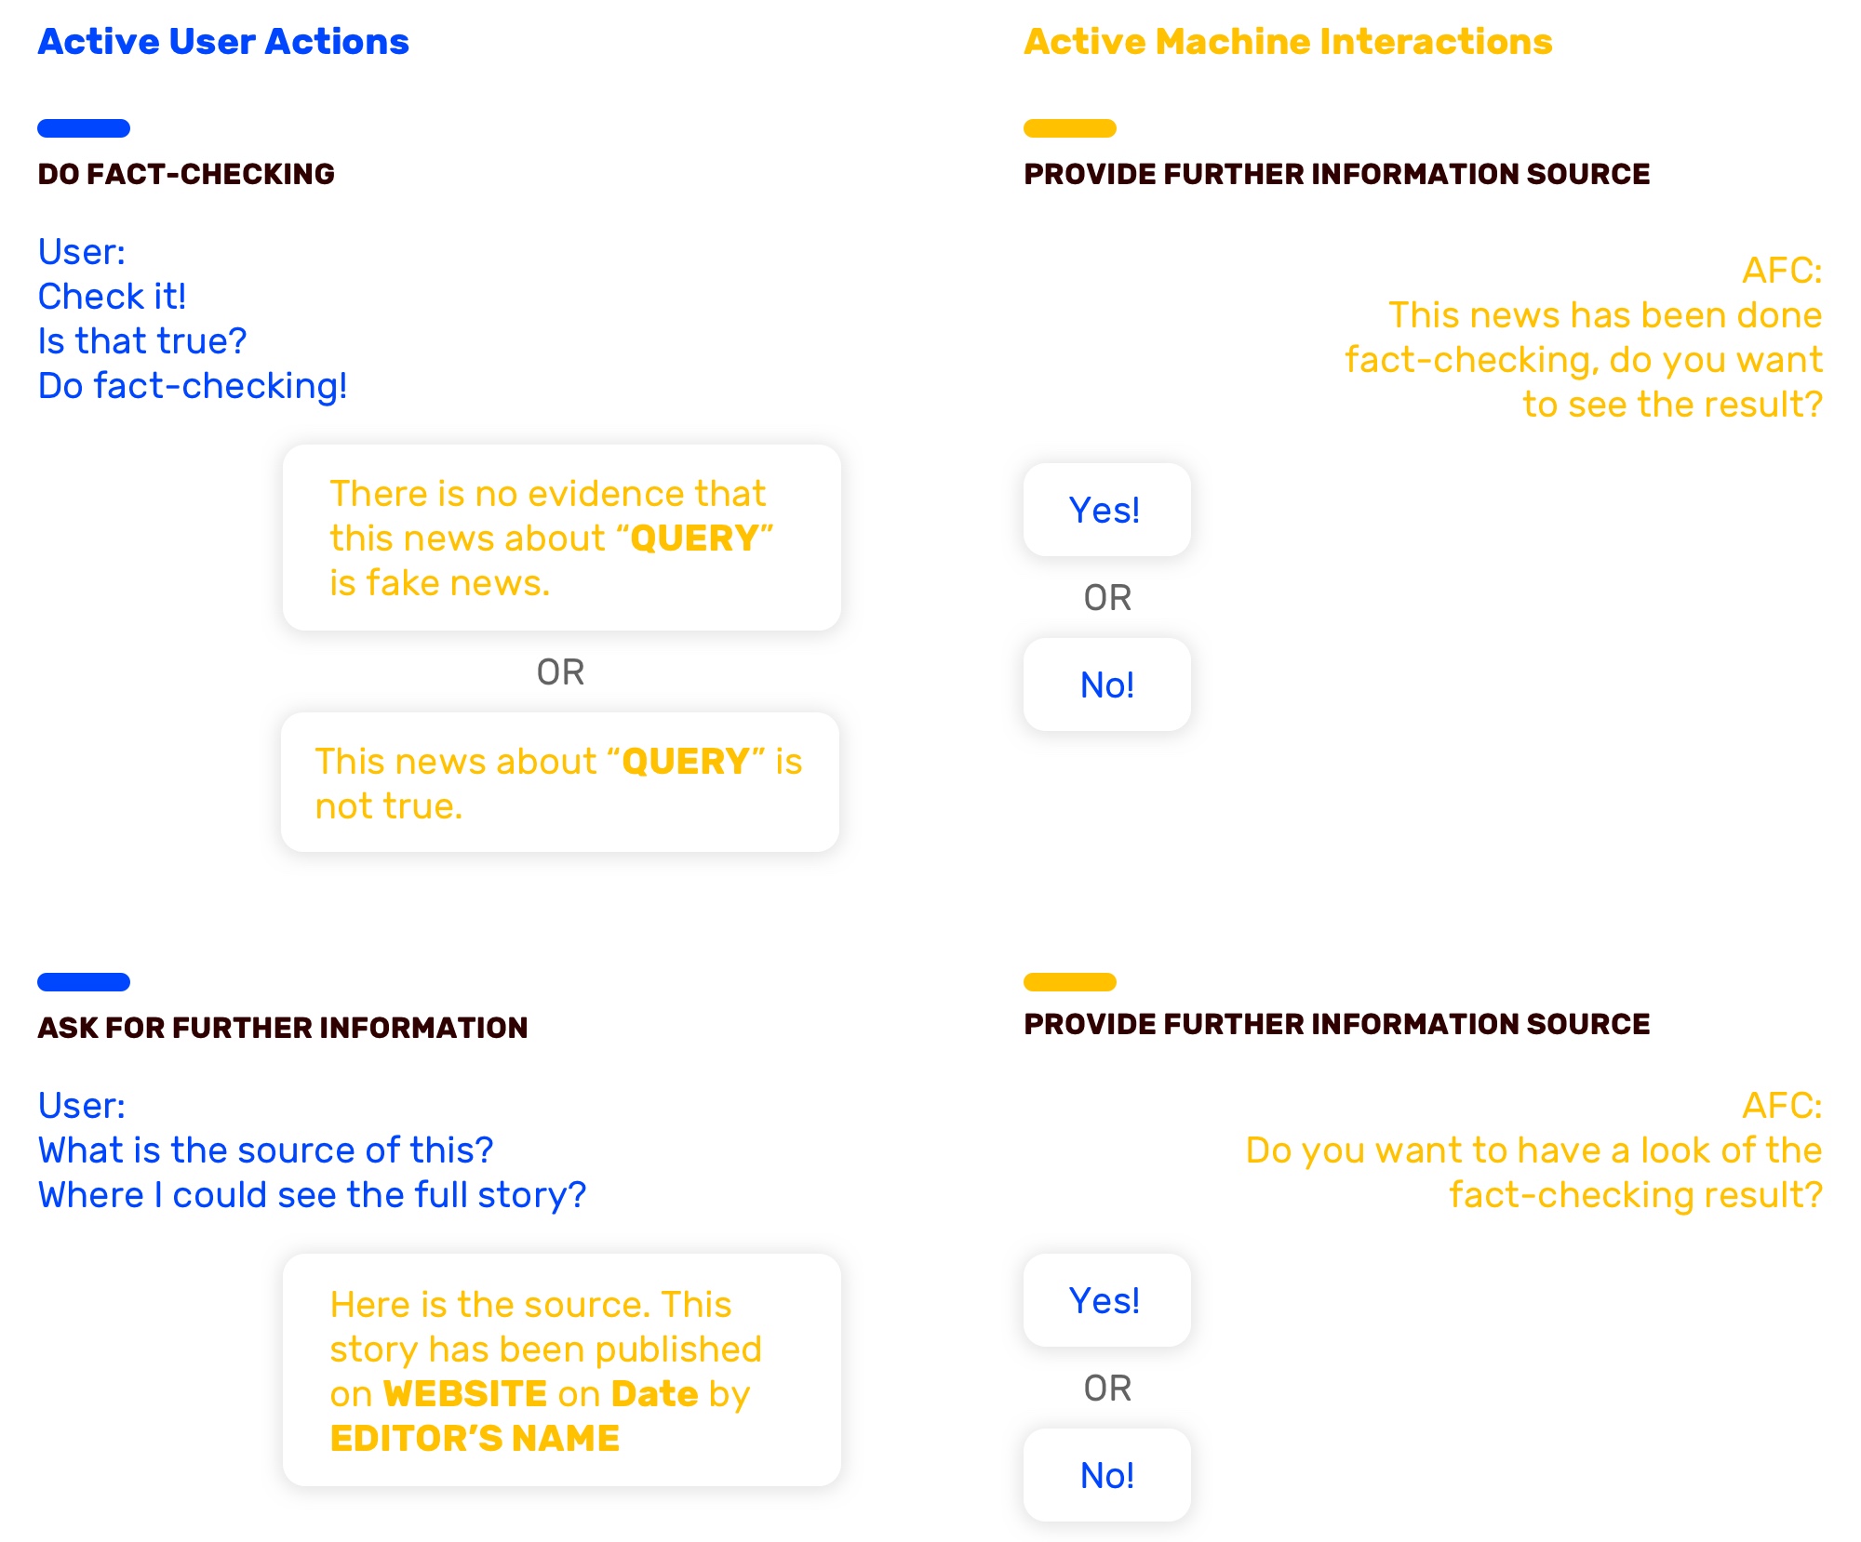This screenshot has width=1861, height=1542.
Task: Select the blue bar above DO FACT-CHECKING
Action: pos(84,128)
